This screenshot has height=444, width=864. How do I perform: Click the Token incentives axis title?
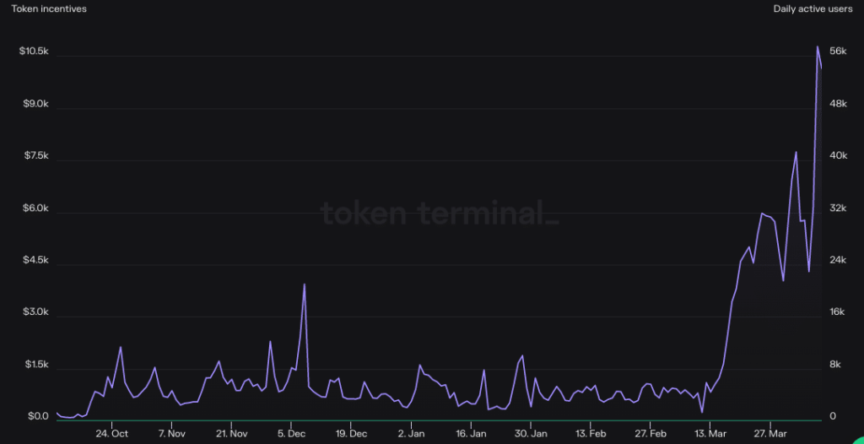pos(49,9)
